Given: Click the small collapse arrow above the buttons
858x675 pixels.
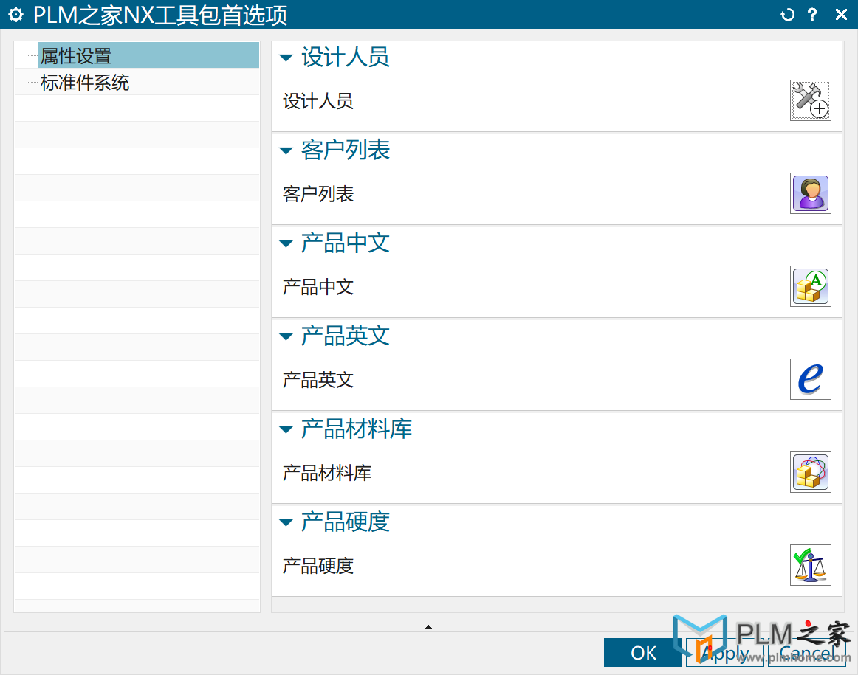Looking at the screenshot, I should point(428,627).
